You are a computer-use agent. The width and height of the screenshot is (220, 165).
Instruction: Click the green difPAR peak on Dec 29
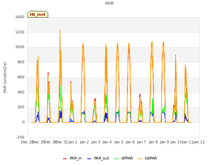point(37,87)
